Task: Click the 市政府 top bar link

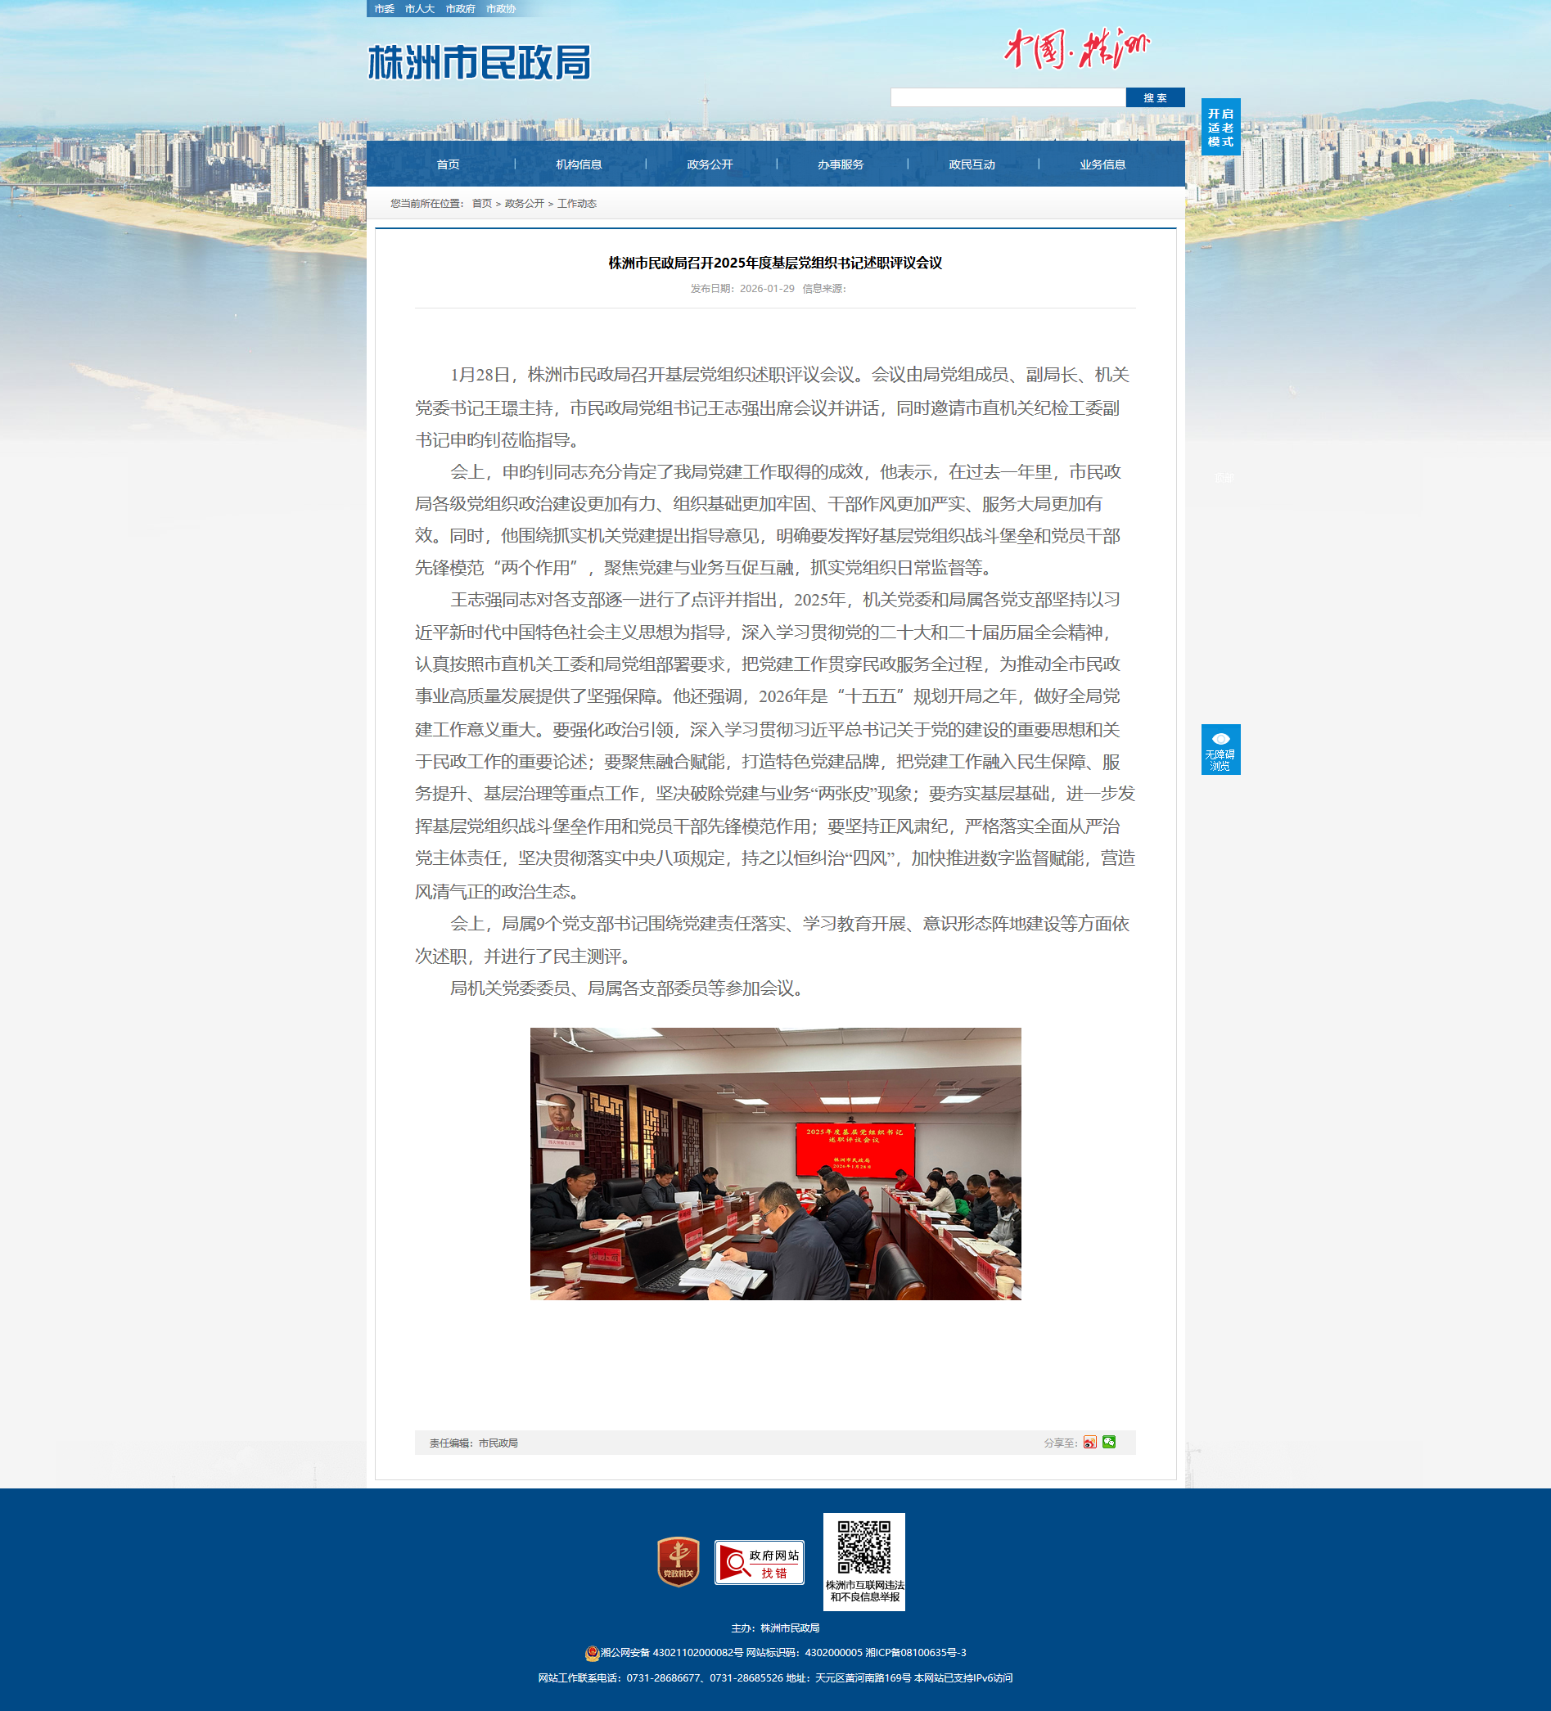Action: pos(460,9)
